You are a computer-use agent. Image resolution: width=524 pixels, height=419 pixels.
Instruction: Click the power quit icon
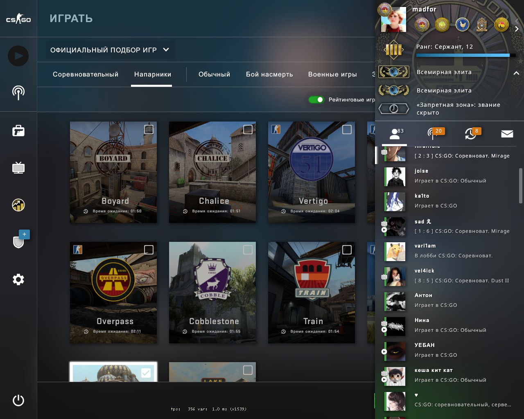[18, 400]
